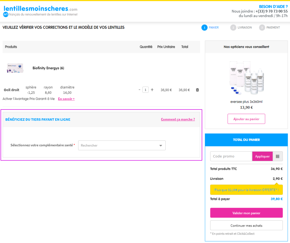This screenshot has height=243, width=290.
Task: Open the En savoir + link
Action: coord(66,99)
